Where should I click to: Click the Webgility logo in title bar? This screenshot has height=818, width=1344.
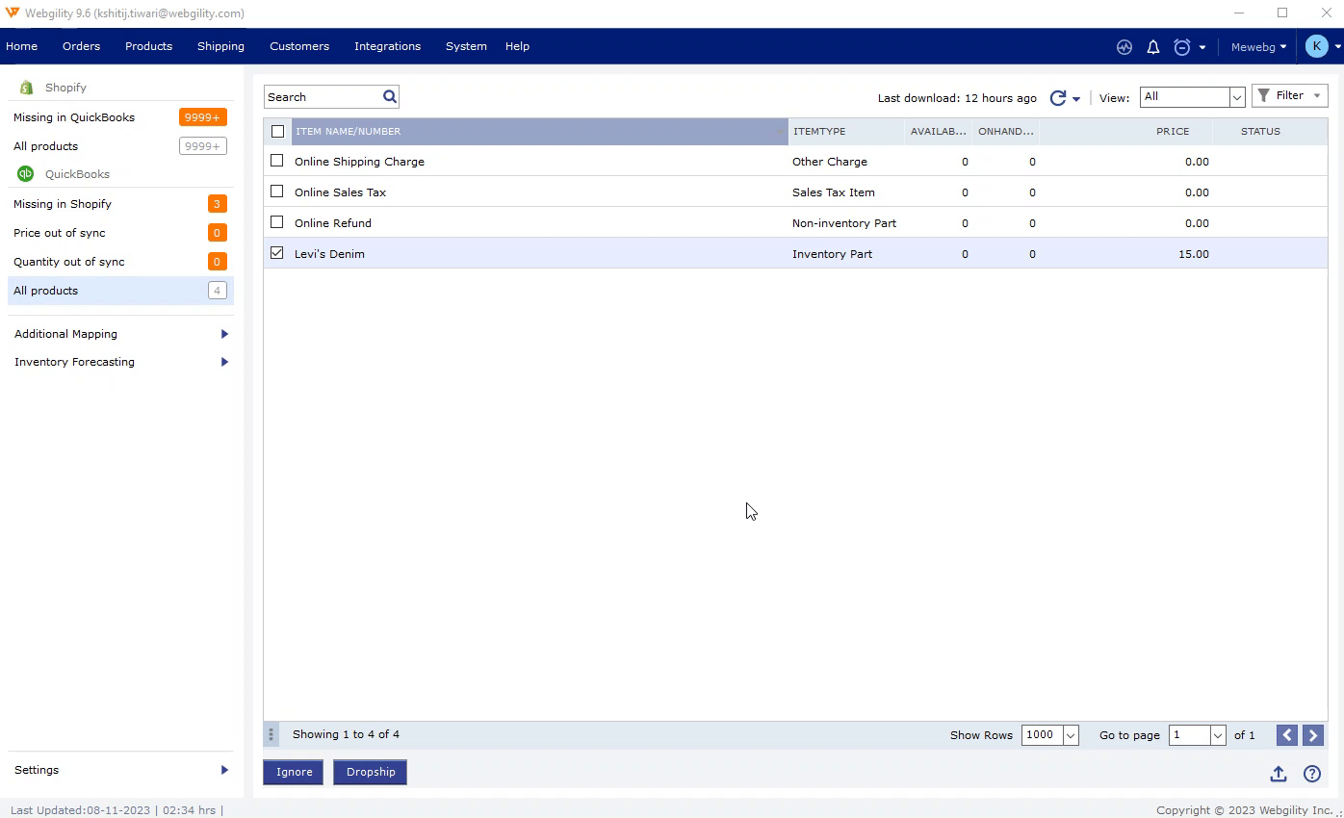click(13, 13)
